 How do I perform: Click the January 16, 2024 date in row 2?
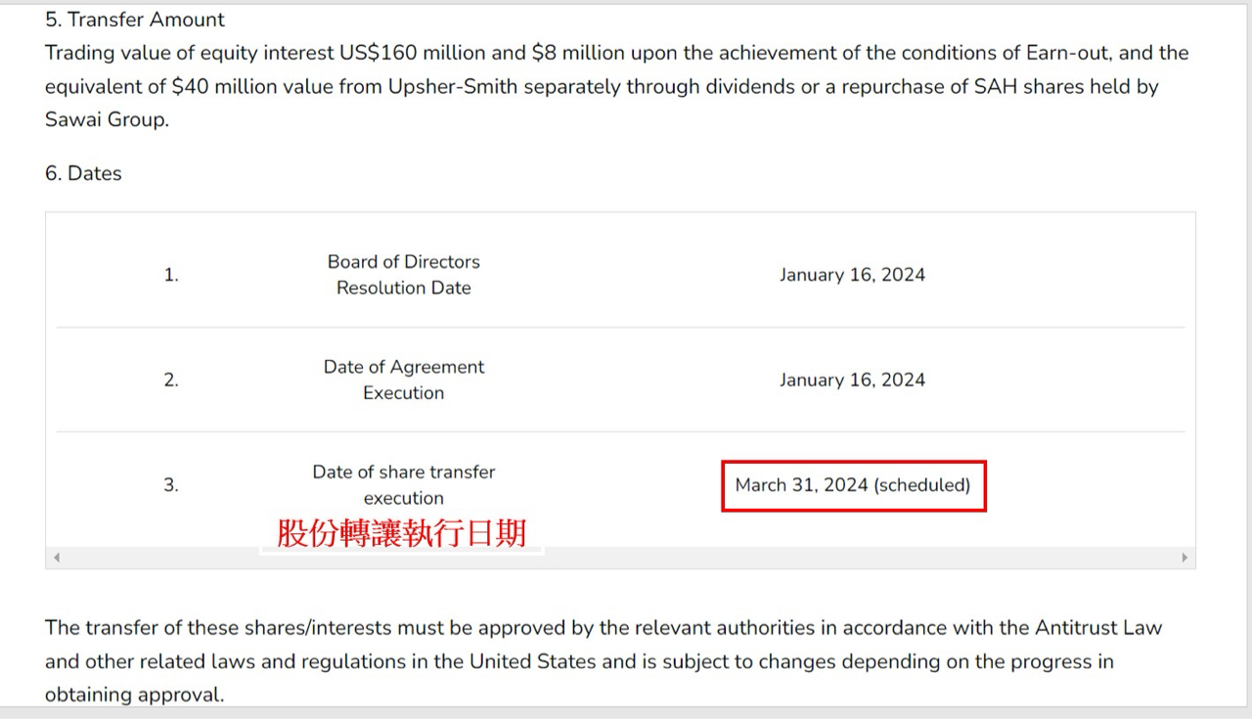tap(852, 380)
